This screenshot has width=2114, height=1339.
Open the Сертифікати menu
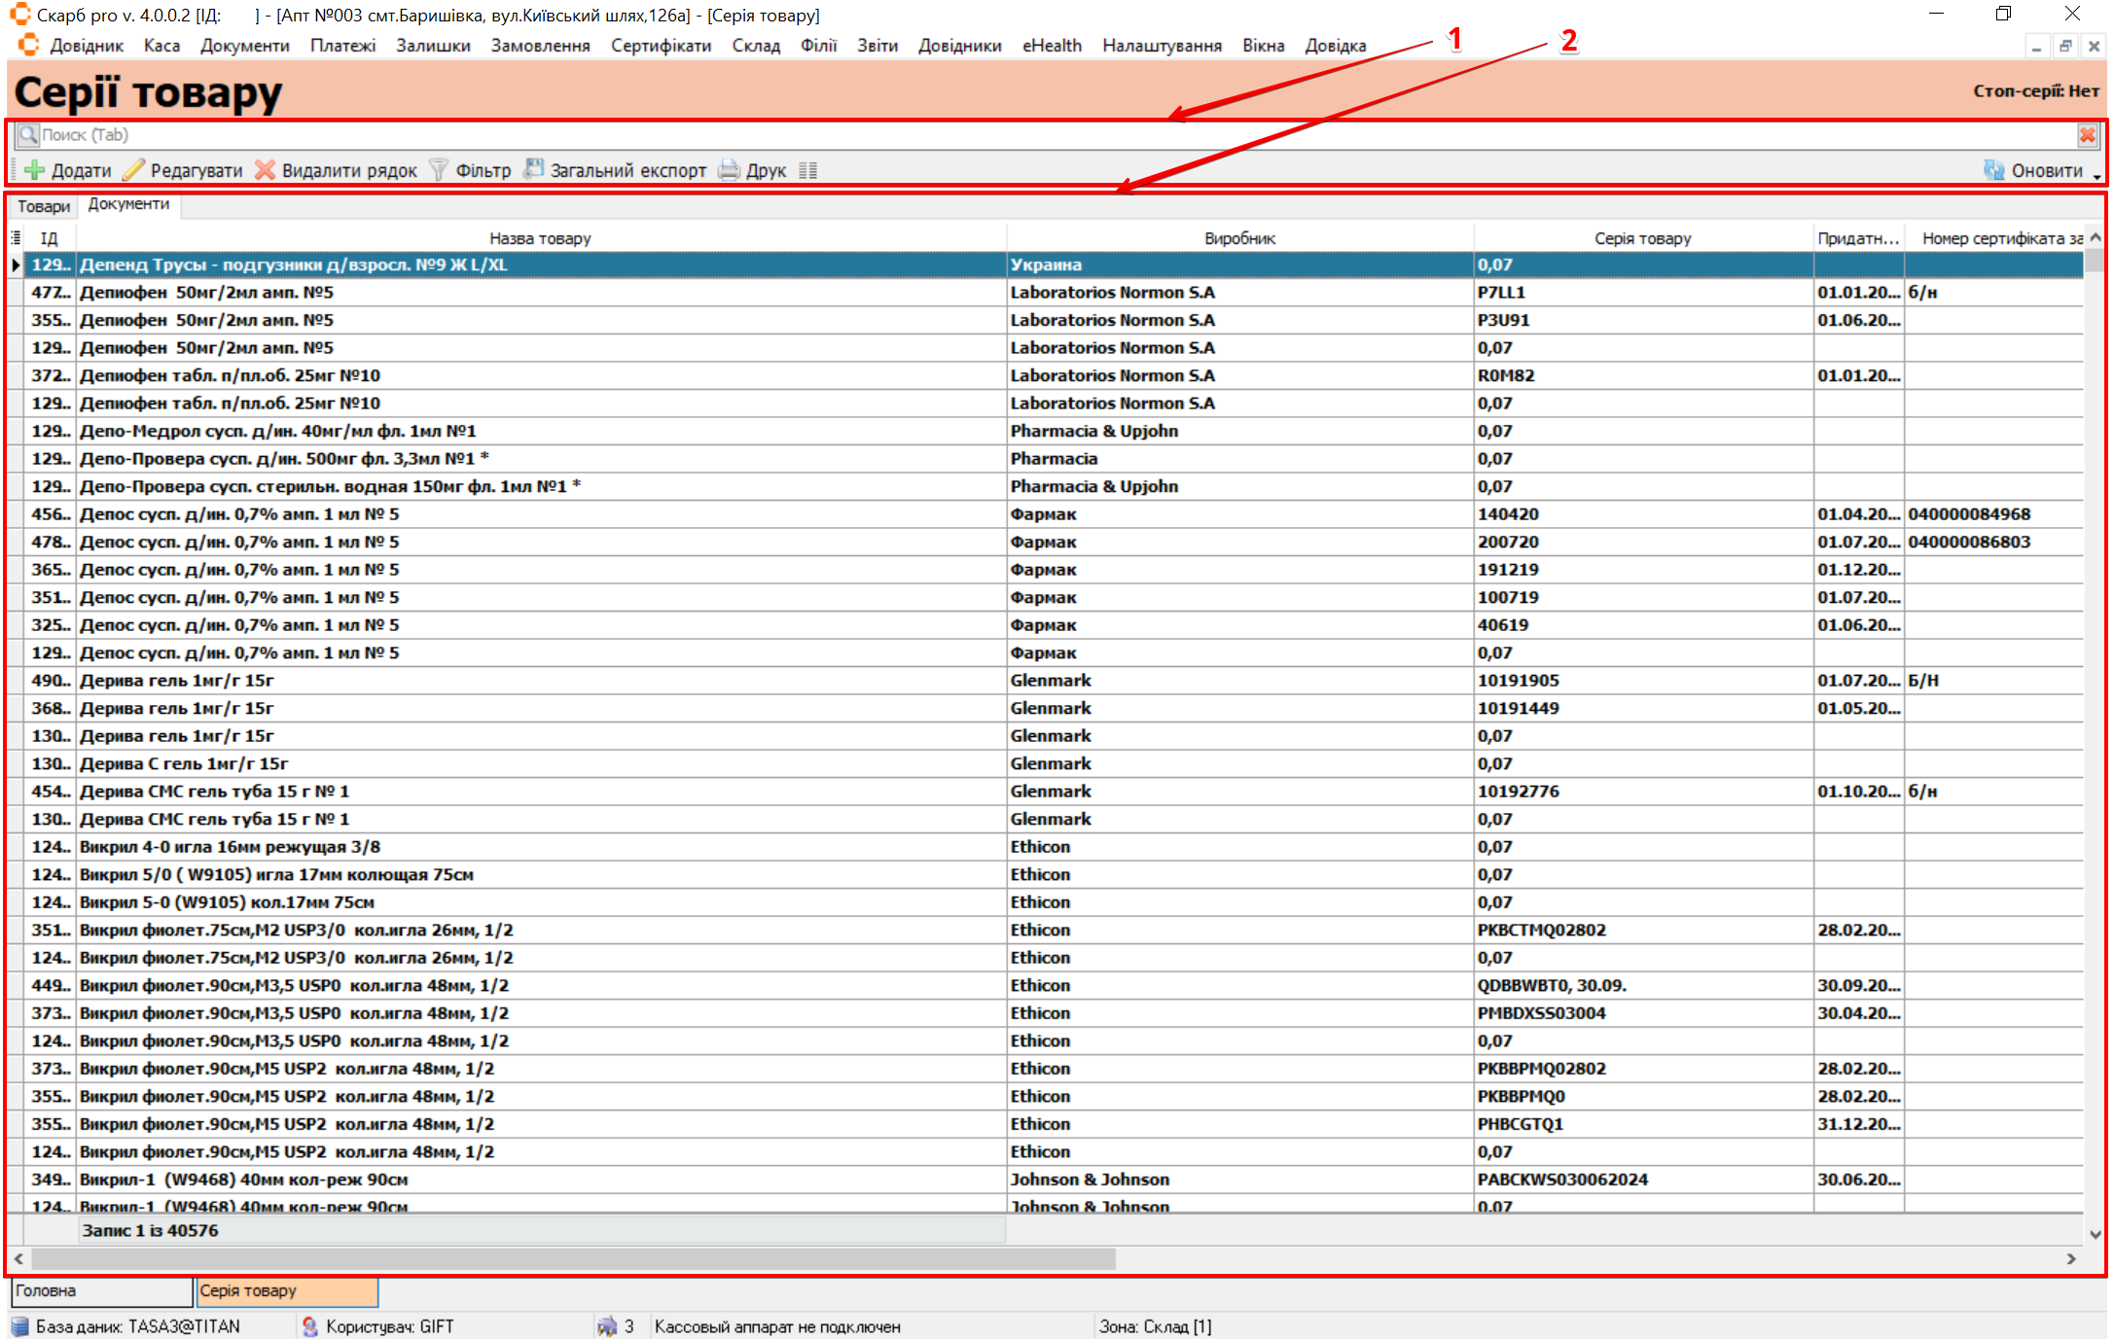(x=661, y=46)
